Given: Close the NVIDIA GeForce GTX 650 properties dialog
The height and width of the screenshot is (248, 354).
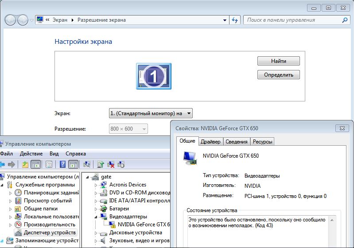Looking at the screenshot, I should [342, 128].
